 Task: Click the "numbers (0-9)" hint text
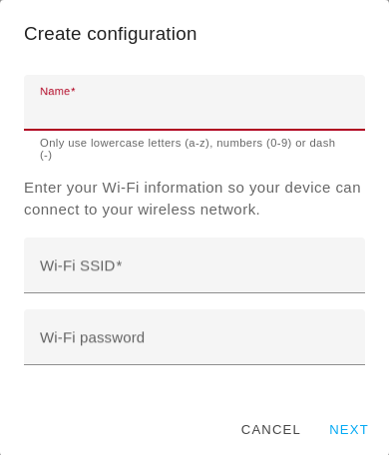(x=254, y=143)
